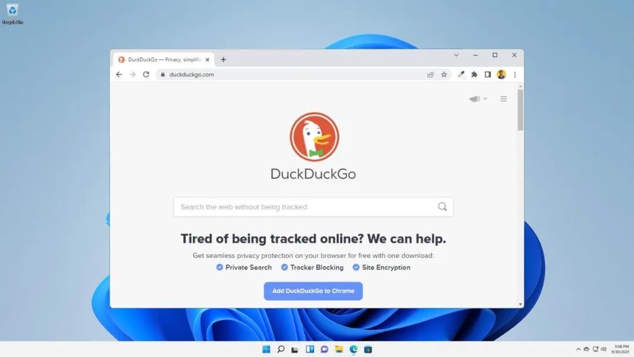
Task: Open Chrome side panel icon
Action: point(488,75)
